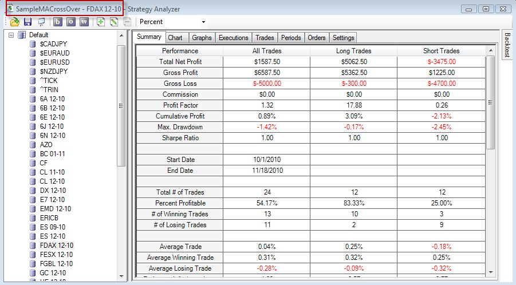Click instrument tree scrollbar up arrow
Viewport: 516px width, 285px height.
121,35
